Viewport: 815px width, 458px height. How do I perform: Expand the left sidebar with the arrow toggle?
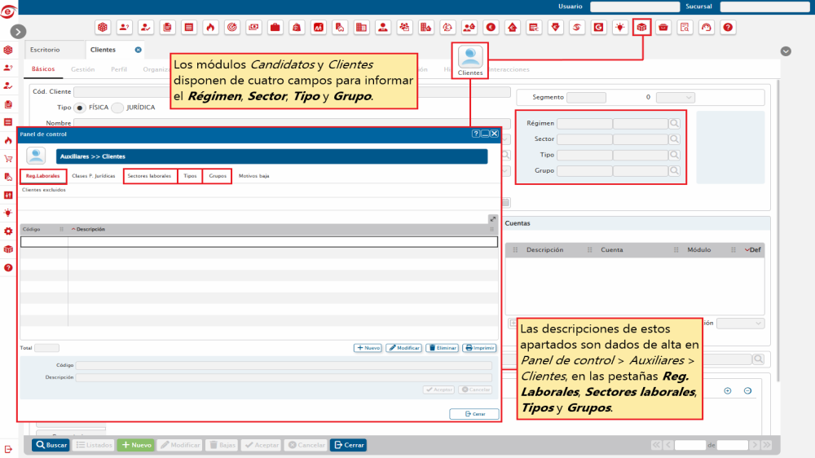[19, 31]
